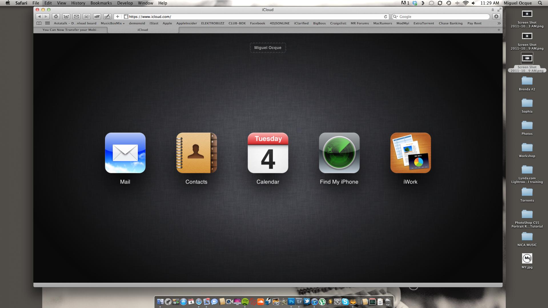
Task: Go forward with Safari's forward arrow
Action: (x=46, y=17)
